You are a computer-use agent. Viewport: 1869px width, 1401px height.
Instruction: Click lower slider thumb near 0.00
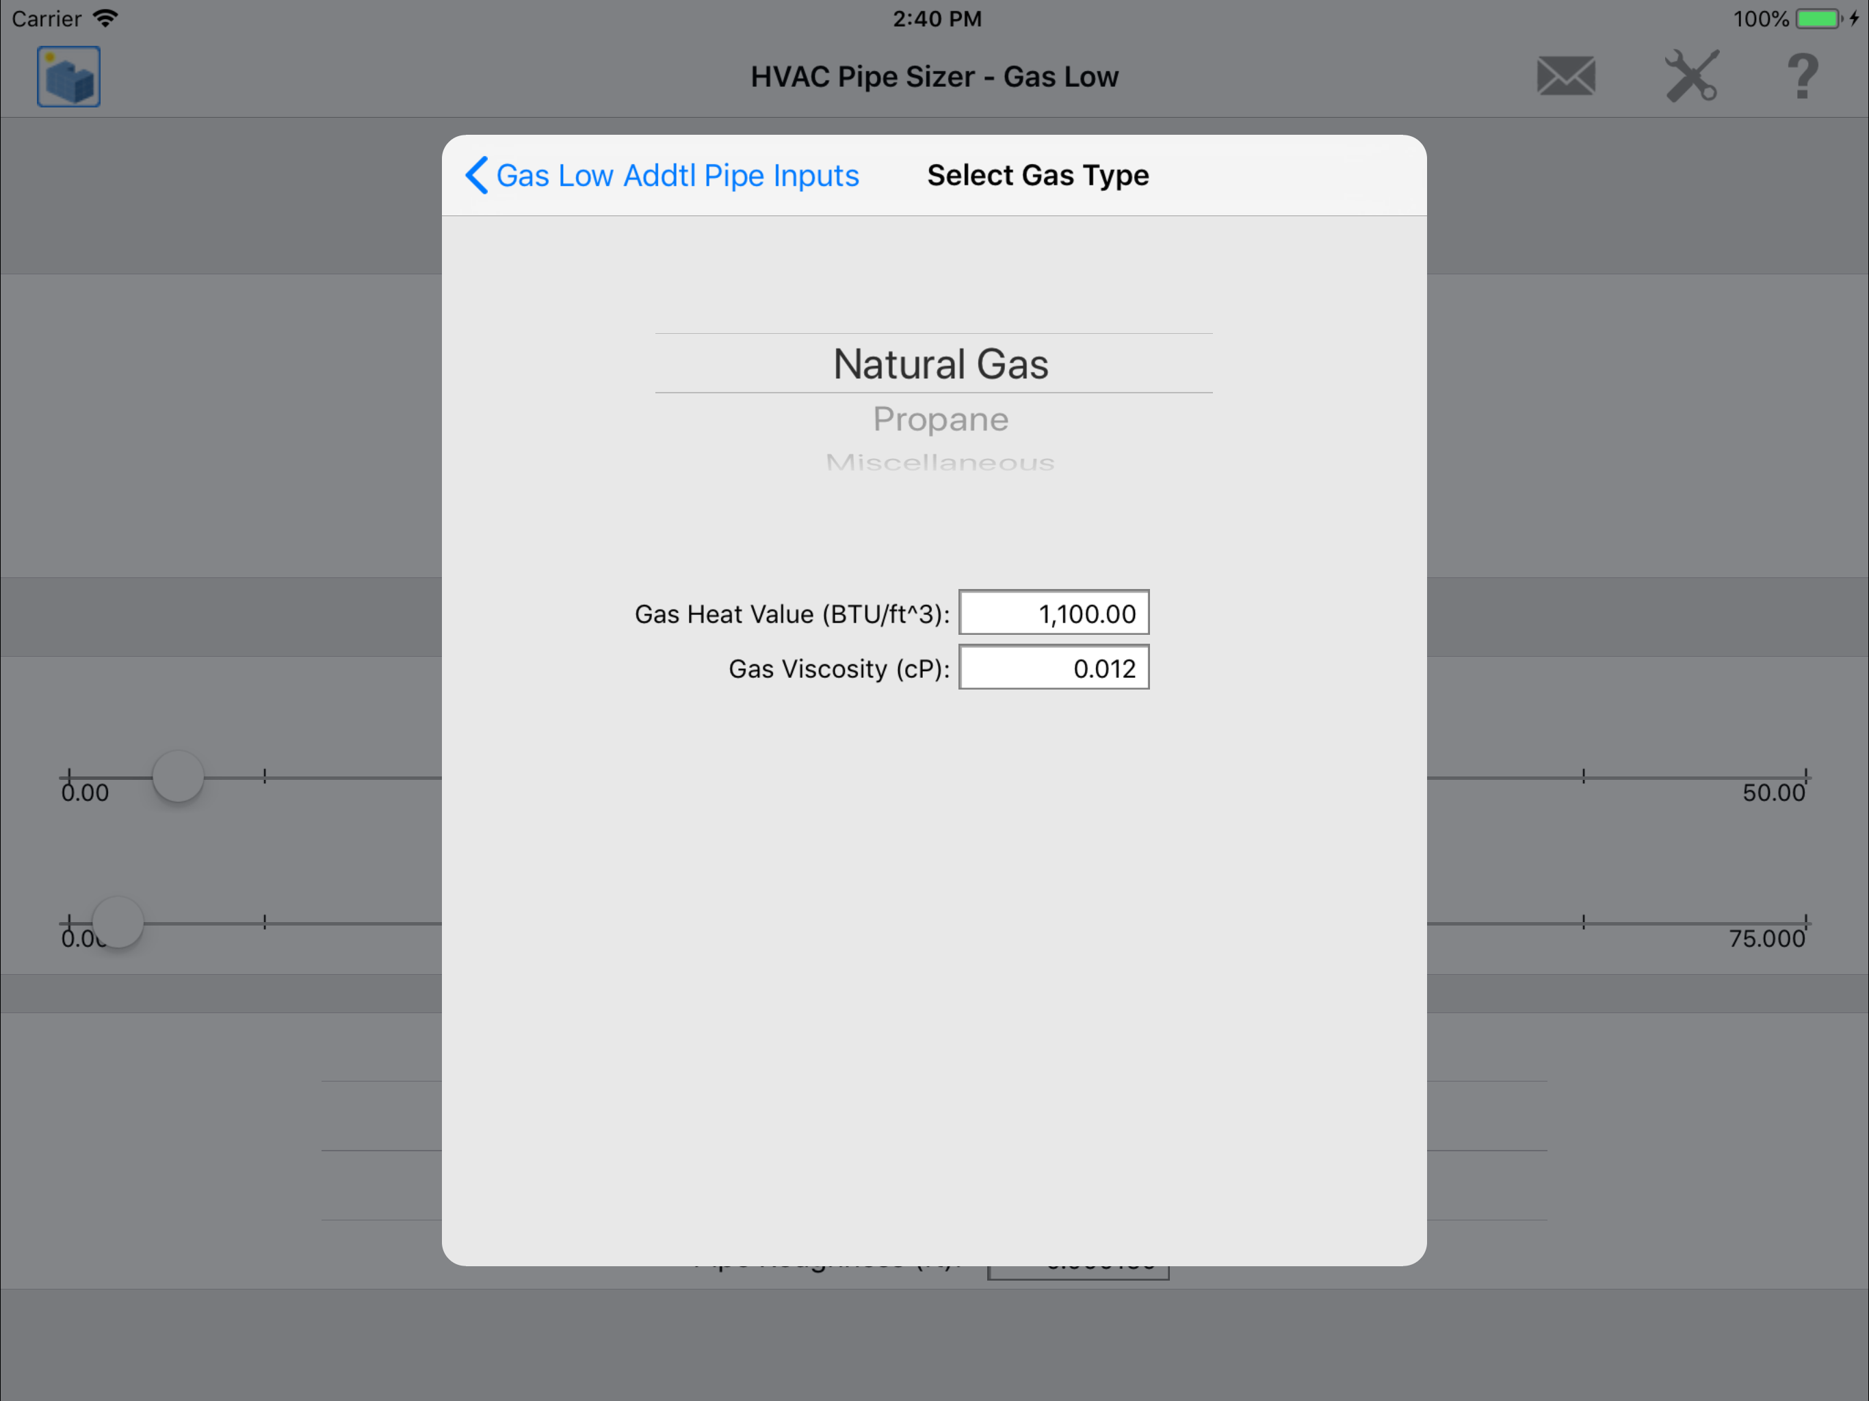(x=118, y=922)
